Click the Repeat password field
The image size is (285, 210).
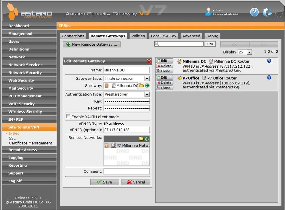click(127, 108)
